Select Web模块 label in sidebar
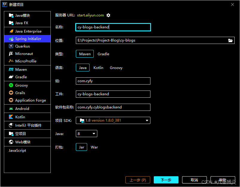The image size is (240, 187). click(x=23, y=142)
